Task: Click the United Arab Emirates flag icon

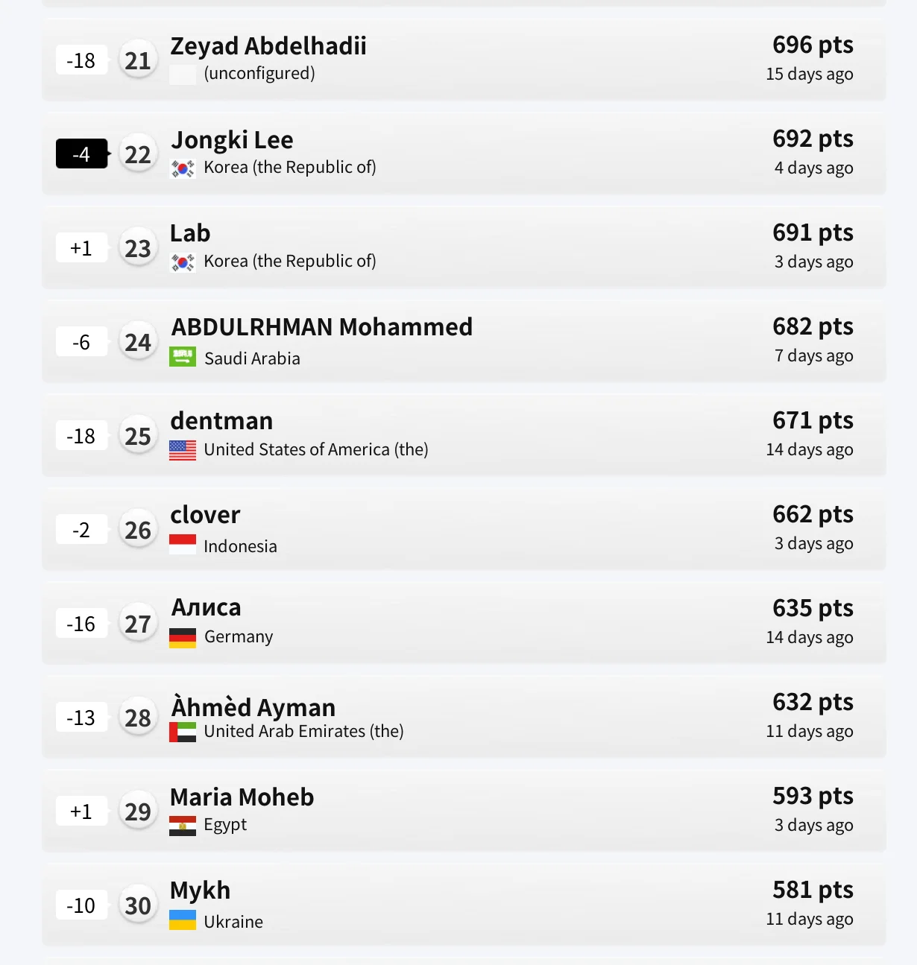Action: (183, 732)
